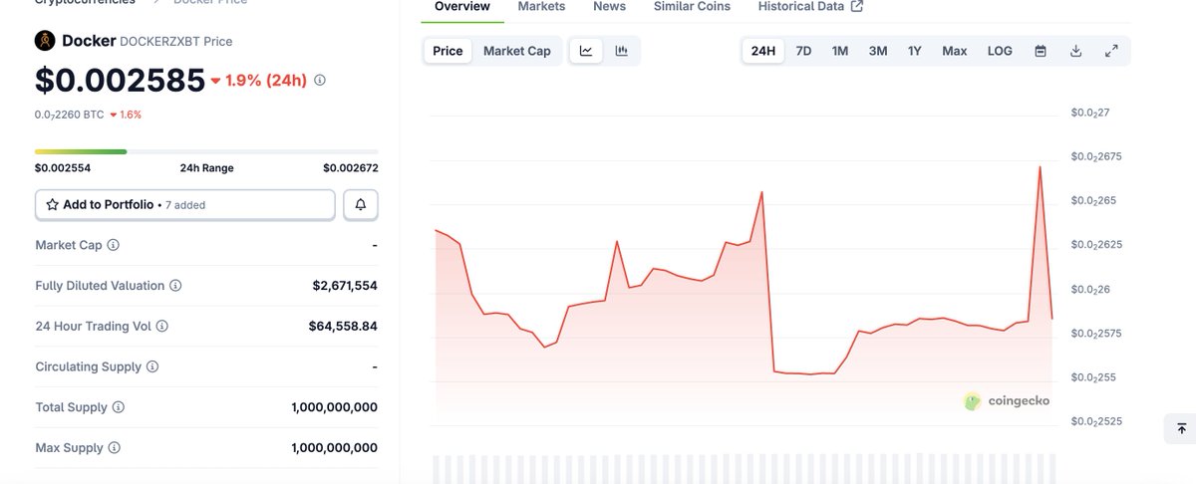The height and width of the screenshot is (484, 1196).
Task: Show info for 24 Hour Trading Vol
Action: coord(162,326)
